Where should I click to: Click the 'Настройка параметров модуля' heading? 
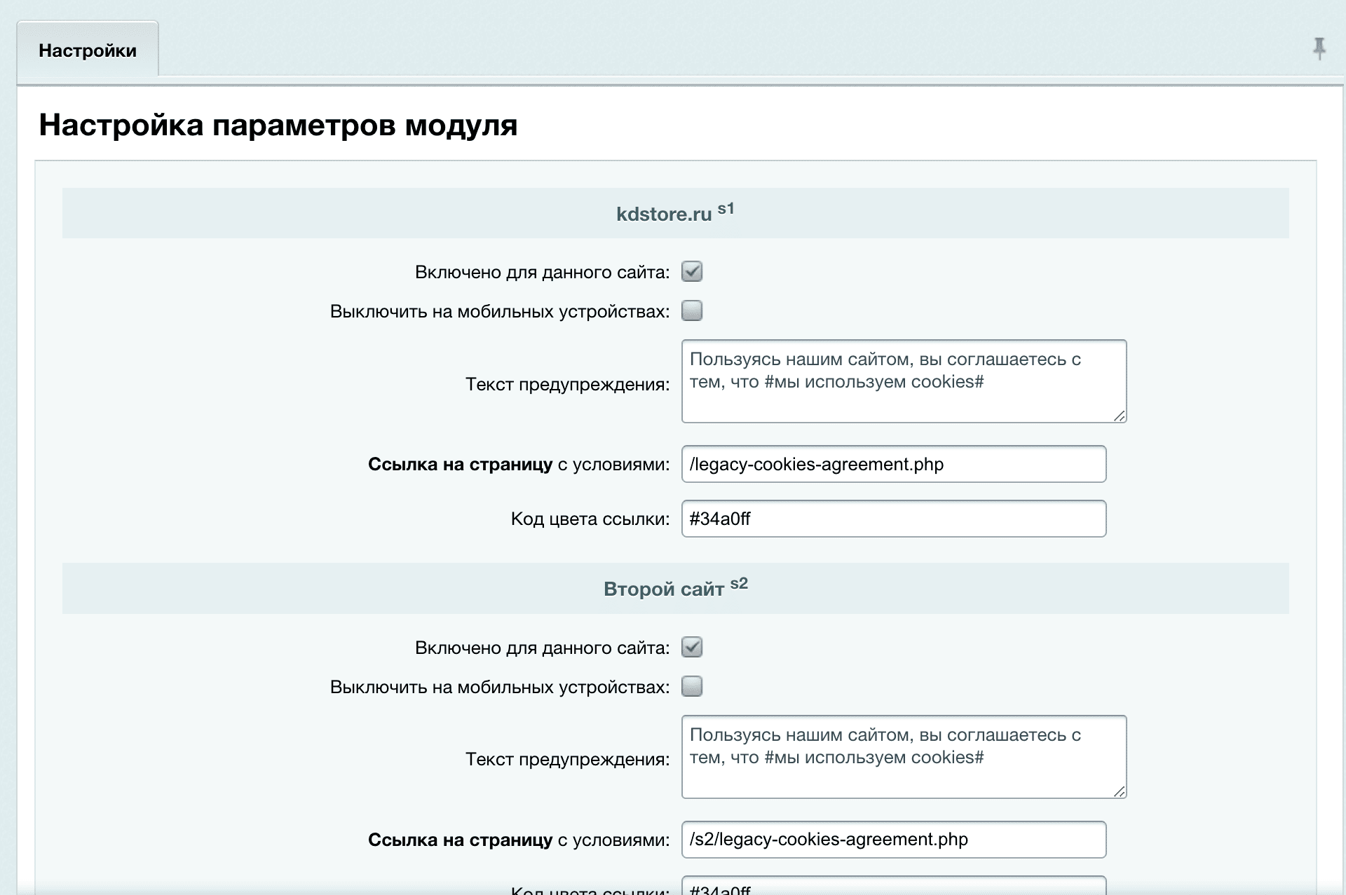pos(278,125)
